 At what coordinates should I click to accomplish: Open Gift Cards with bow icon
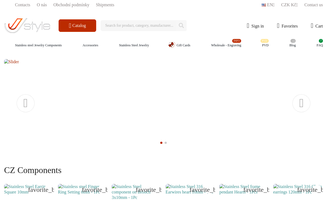point(179,45)
